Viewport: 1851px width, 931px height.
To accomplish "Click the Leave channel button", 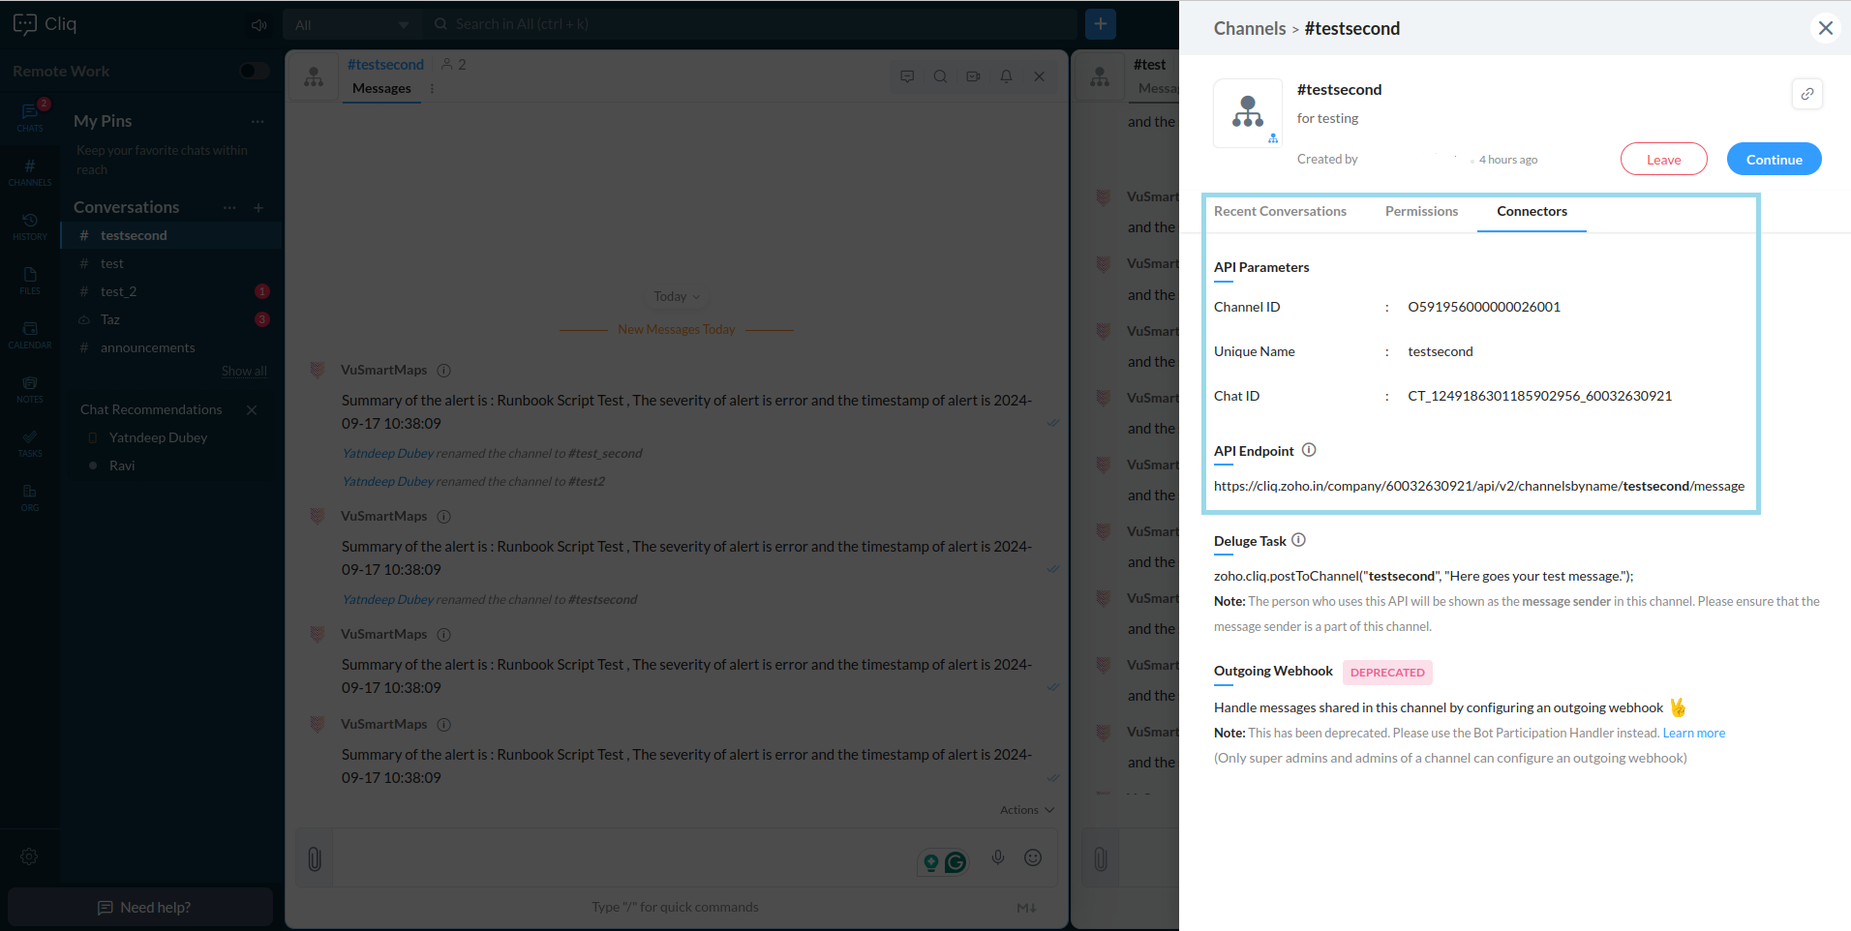I will click(1663, 160).
